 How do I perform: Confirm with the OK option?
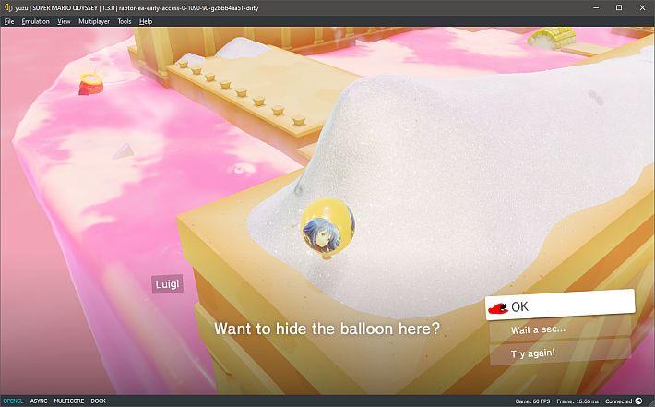(x=560, y=305)
